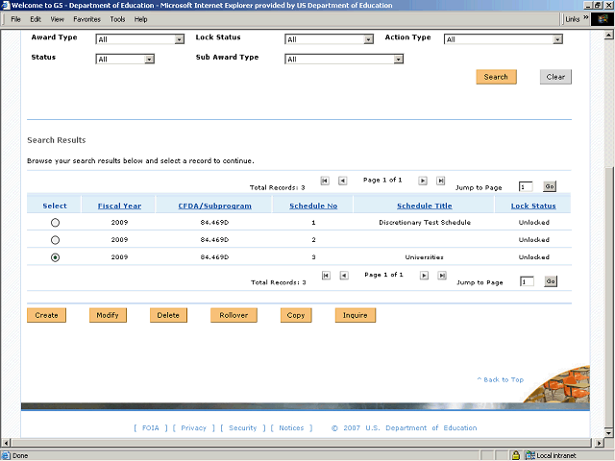
Task: Open the View menu
Action: pos(57,19)
